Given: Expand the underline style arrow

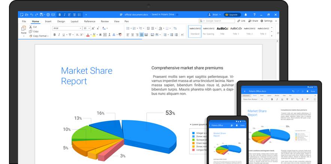Looking at the screenshot, I should [x=67, y=35].
